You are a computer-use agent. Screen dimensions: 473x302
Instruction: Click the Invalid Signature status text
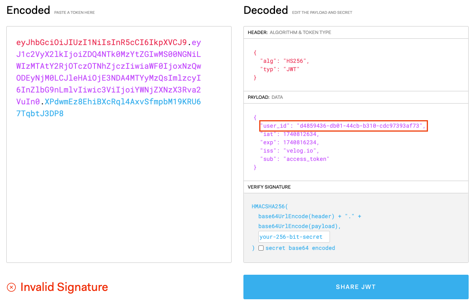click(x=64, y=287)
